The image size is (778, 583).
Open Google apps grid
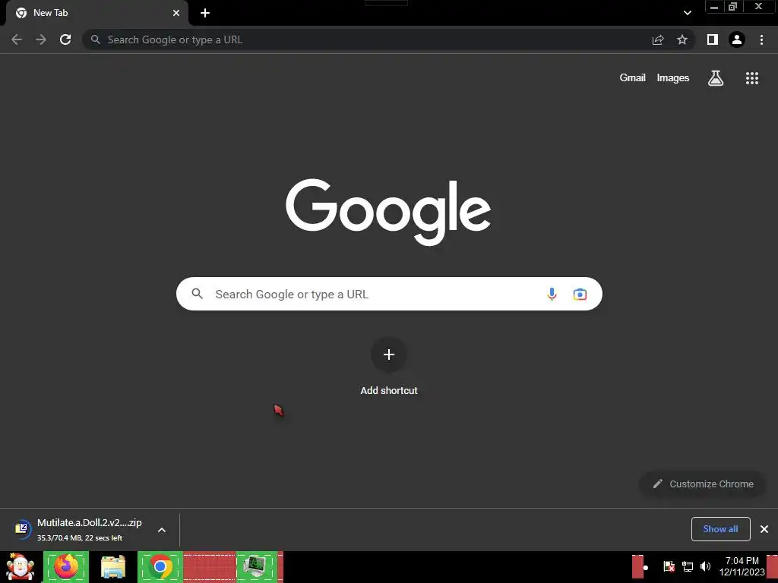(x=751, y=78)
